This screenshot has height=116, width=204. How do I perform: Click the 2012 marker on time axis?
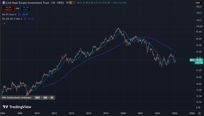coord(54,113)
